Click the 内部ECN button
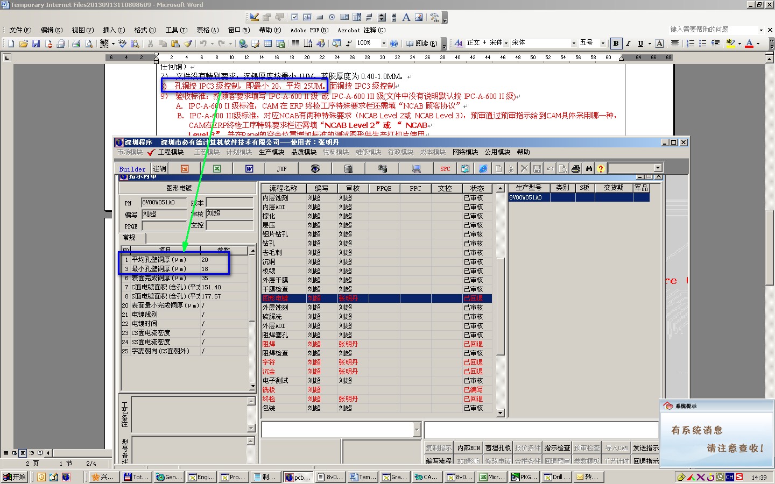 coord(468,447)
